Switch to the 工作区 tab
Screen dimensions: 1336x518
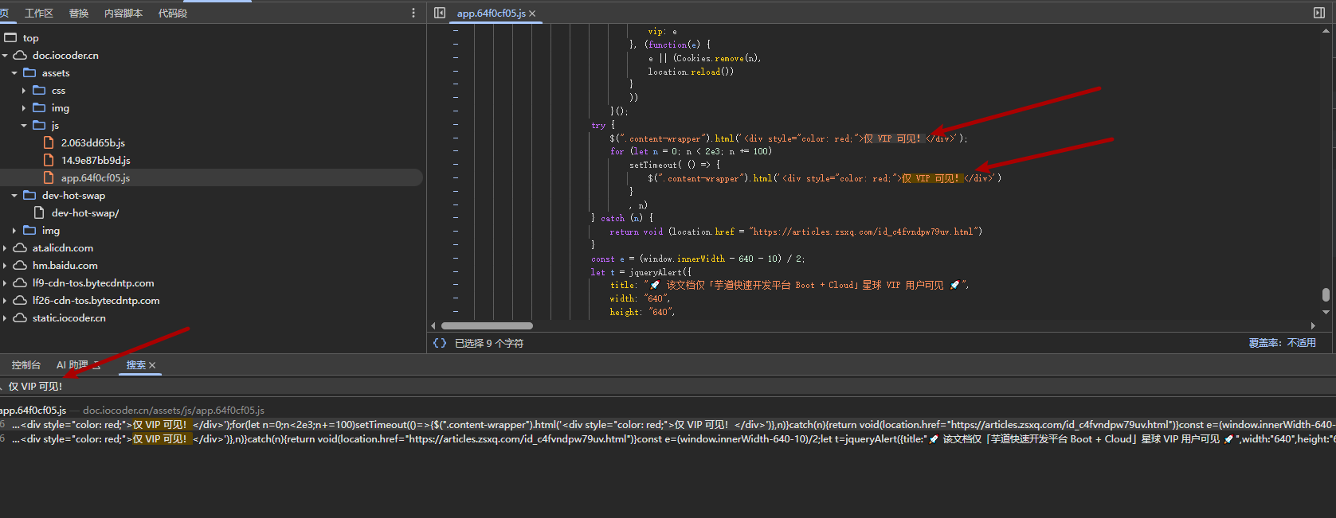38,14
